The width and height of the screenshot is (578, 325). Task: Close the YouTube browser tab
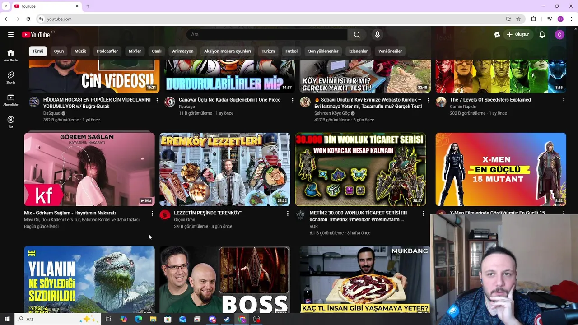pos(77,6)
